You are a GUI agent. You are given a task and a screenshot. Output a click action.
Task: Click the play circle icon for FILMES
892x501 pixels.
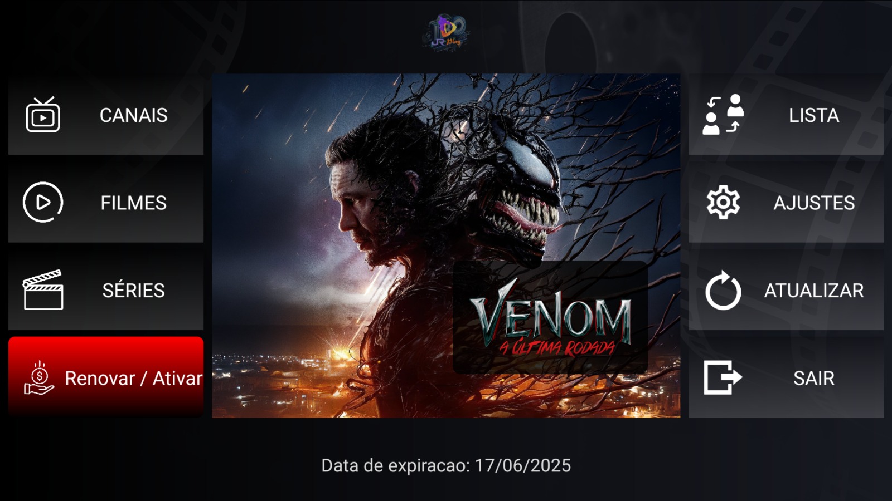click(x=43, y=202)
